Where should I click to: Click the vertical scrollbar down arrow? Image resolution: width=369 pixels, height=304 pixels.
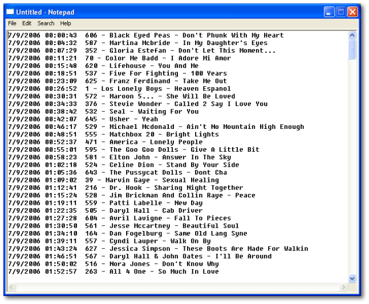click(352, 278)
